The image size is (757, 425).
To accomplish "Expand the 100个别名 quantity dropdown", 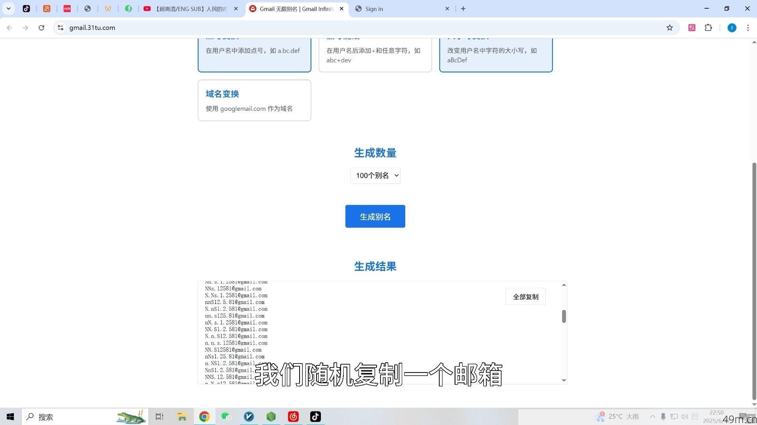I will 375,175.
